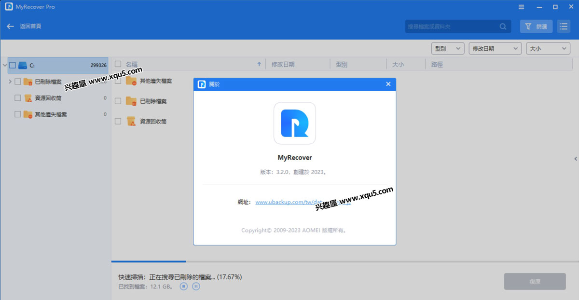Check the C: drive checkbox

pos(13,65)
